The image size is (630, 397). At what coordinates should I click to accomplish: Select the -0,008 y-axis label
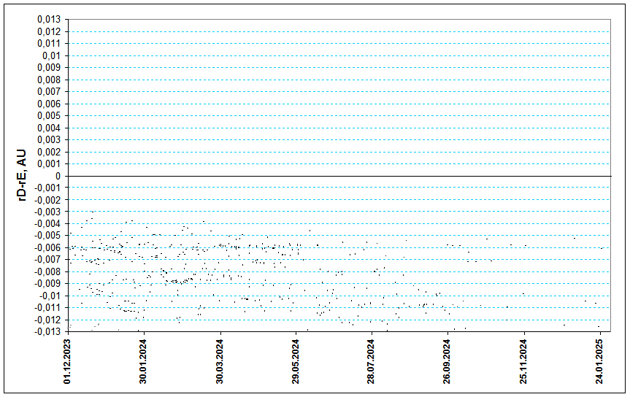pyautogui.click(x=47, y=271)
